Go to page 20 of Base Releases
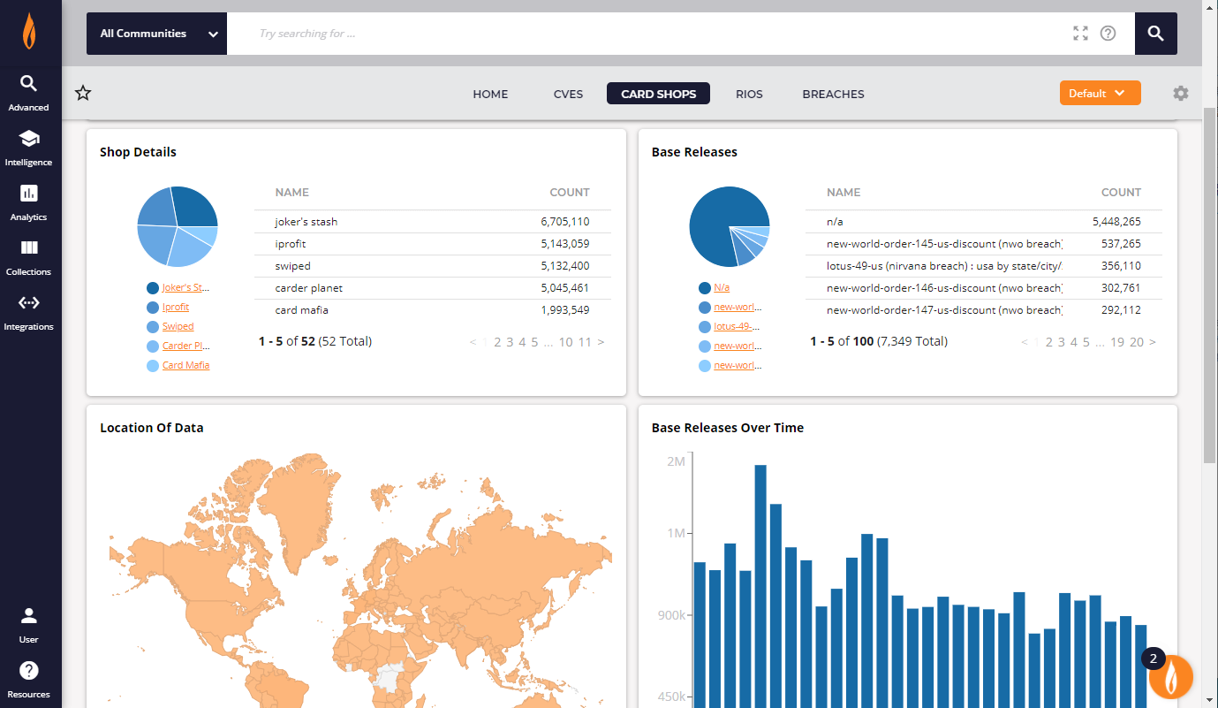The width and height of the screenshot is (1218, 708). pos(1136,342)
